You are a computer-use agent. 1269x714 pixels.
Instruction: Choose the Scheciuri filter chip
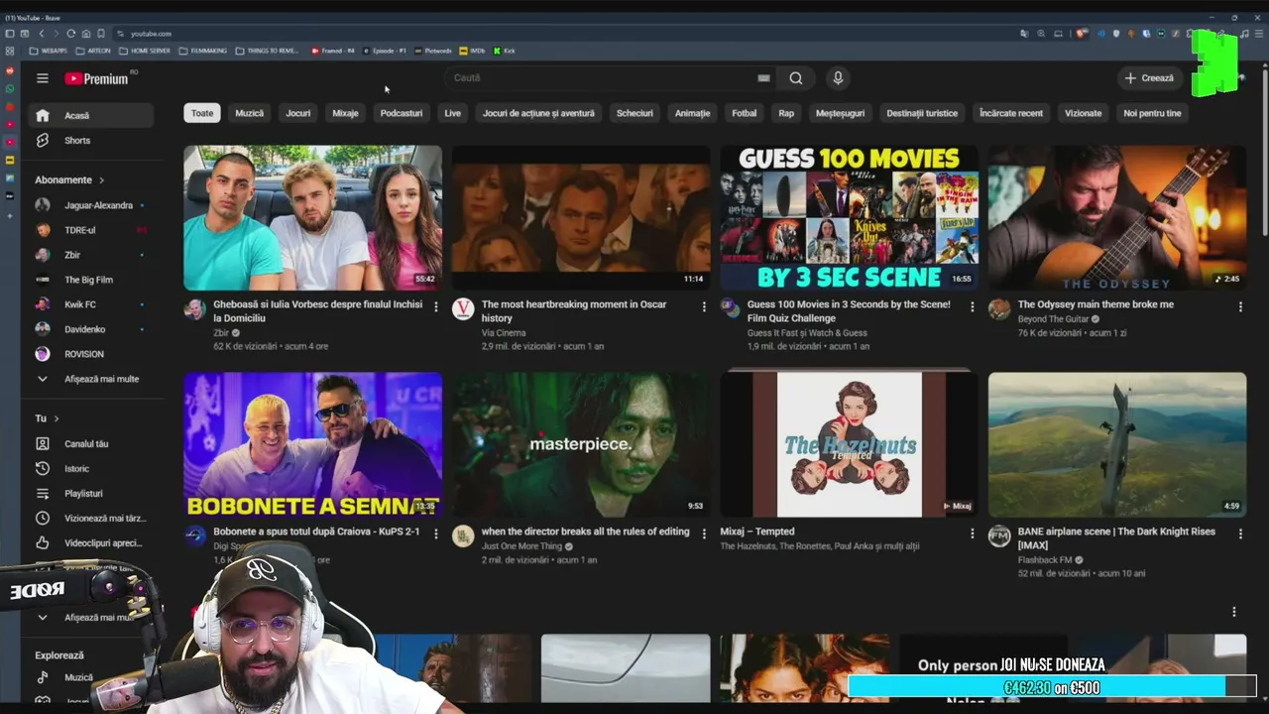(x=634, y=113)
